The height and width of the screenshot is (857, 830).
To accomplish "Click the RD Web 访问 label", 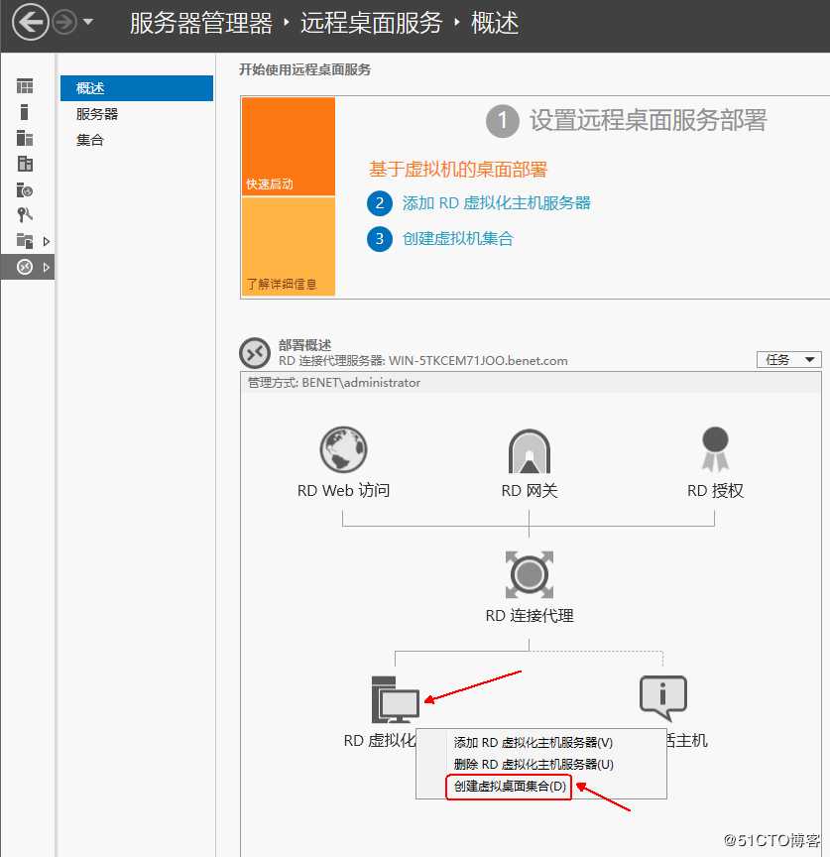I will [344, 491].
